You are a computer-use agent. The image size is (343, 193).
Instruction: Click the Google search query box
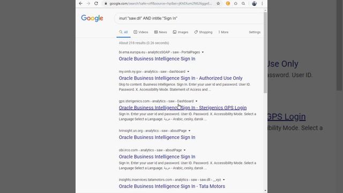[189, 18]
